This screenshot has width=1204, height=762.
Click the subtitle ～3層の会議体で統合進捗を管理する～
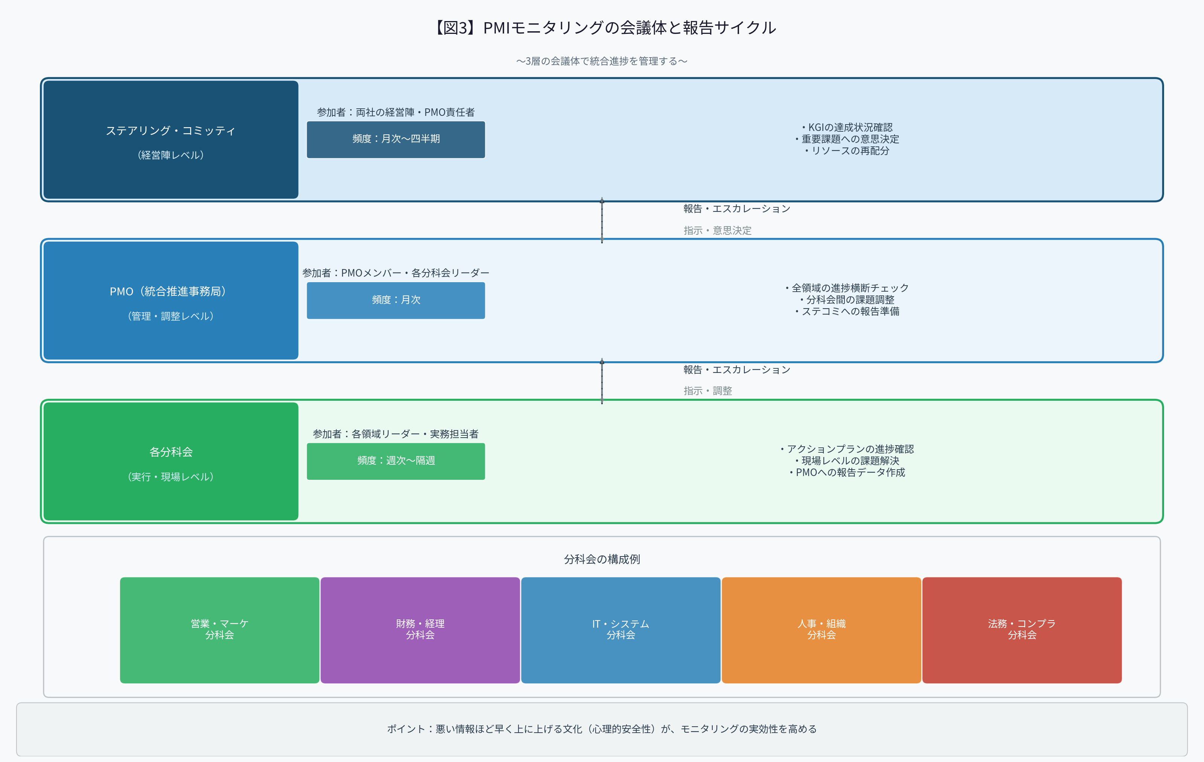[x=602, y=61]
